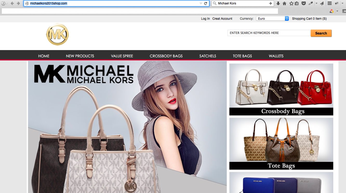
Task: Click the reload icon in the address bar
Action: 206,3
